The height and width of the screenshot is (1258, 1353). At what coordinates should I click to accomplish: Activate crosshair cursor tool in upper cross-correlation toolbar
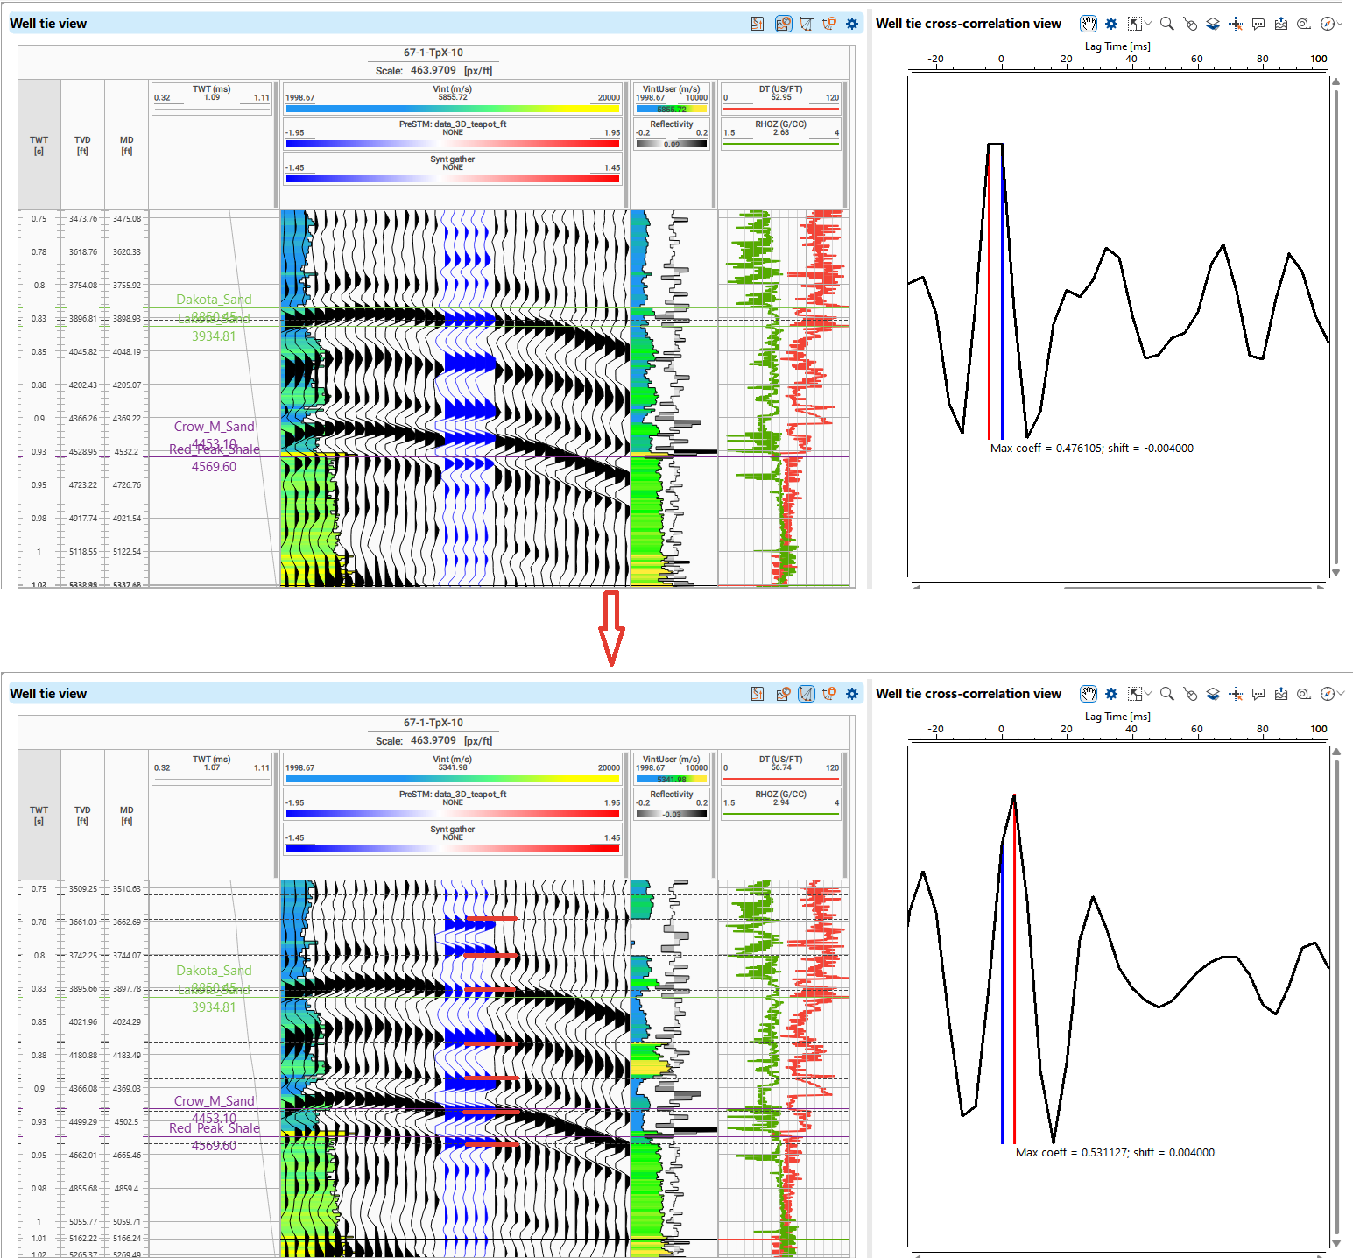[1236, 24]
